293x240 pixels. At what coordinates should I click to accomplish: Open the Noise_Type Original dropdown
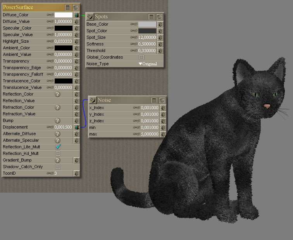tap(148, 64)
